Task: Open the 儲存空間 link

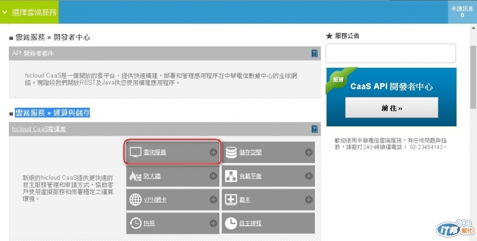Action: point(250,152)
